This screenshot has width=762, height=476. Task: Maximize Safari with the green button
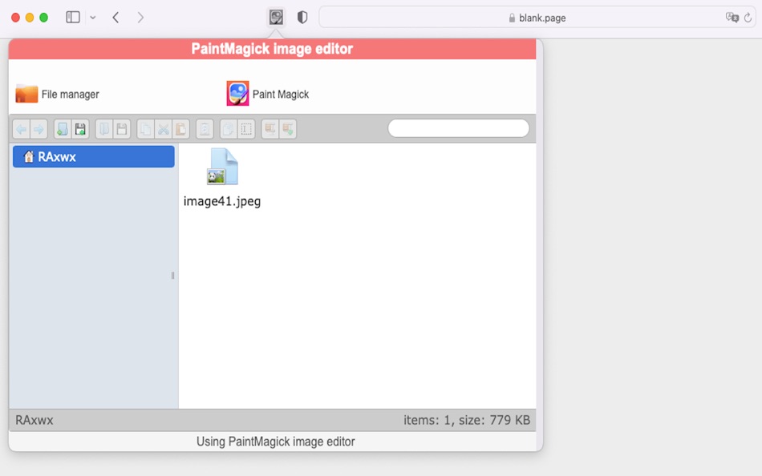pyautogui.click(x=44, y=18)
